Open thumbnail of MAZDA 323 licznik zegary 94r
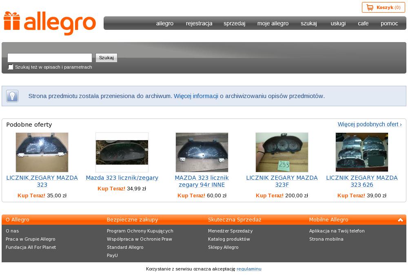Image resolution: width=408 pixels, height=277 pixels. (202, 152)
